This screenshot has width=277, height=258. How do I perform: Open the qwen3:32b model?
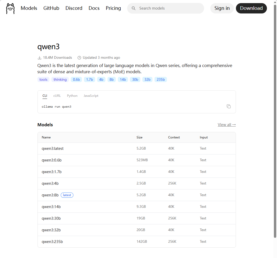51,230
